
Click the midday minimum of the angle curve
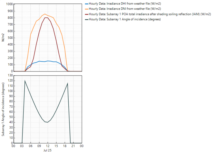click(47, 122)
